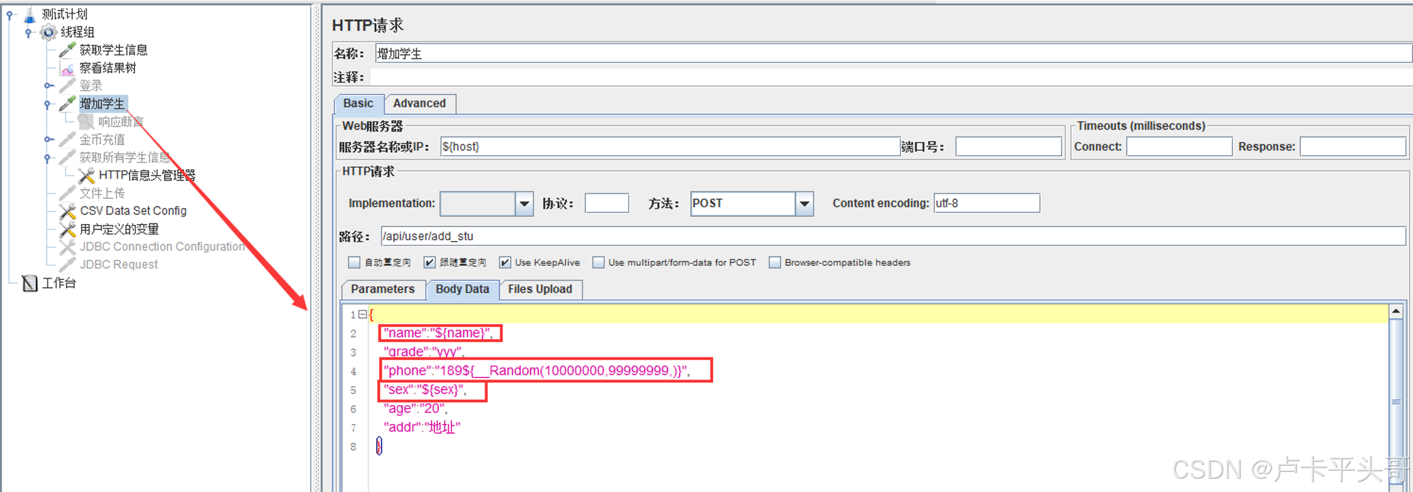Click the JDBC Request sampler icon

(x=67, y=265)
